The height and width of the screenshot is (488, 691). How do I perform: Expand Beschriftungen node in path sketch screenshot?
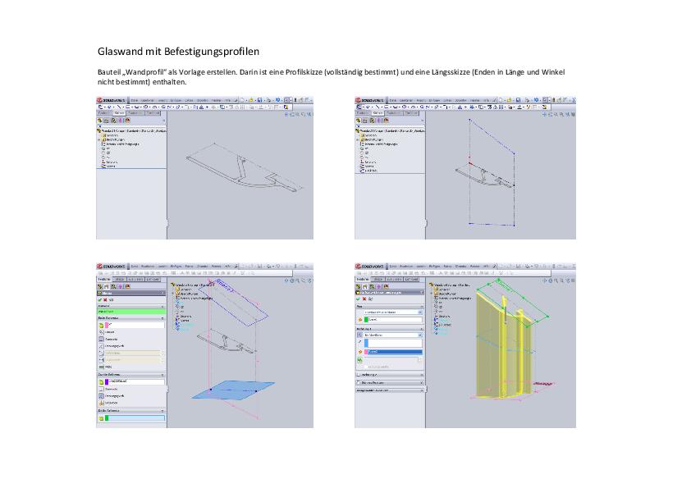[x=357, y=139]
